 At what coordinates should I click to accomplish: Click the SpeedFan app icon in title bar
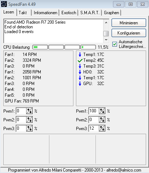[4, 4]
